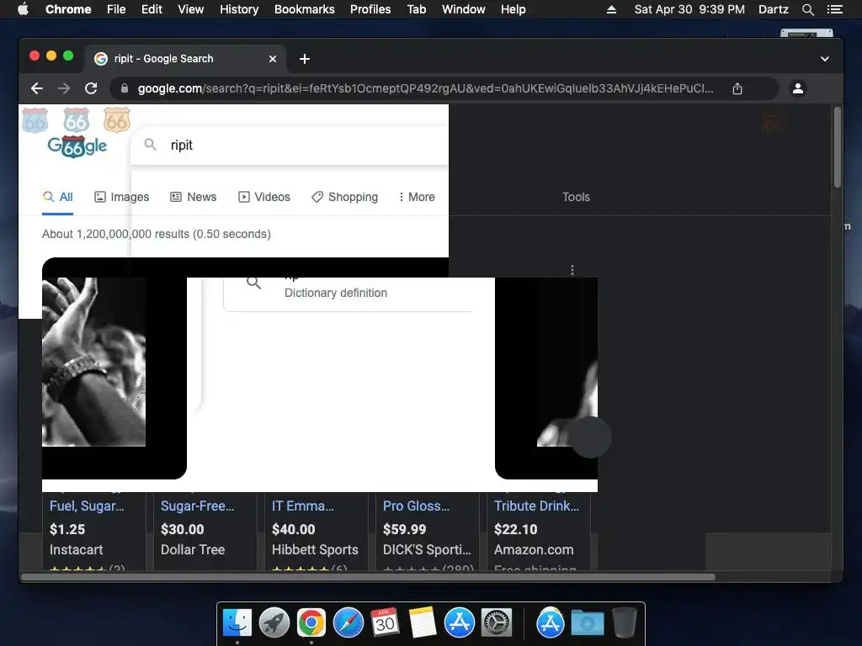Open Control Center list icon in the menu bar
Viewport: 862px width, 646px height.
pos(835,9)
